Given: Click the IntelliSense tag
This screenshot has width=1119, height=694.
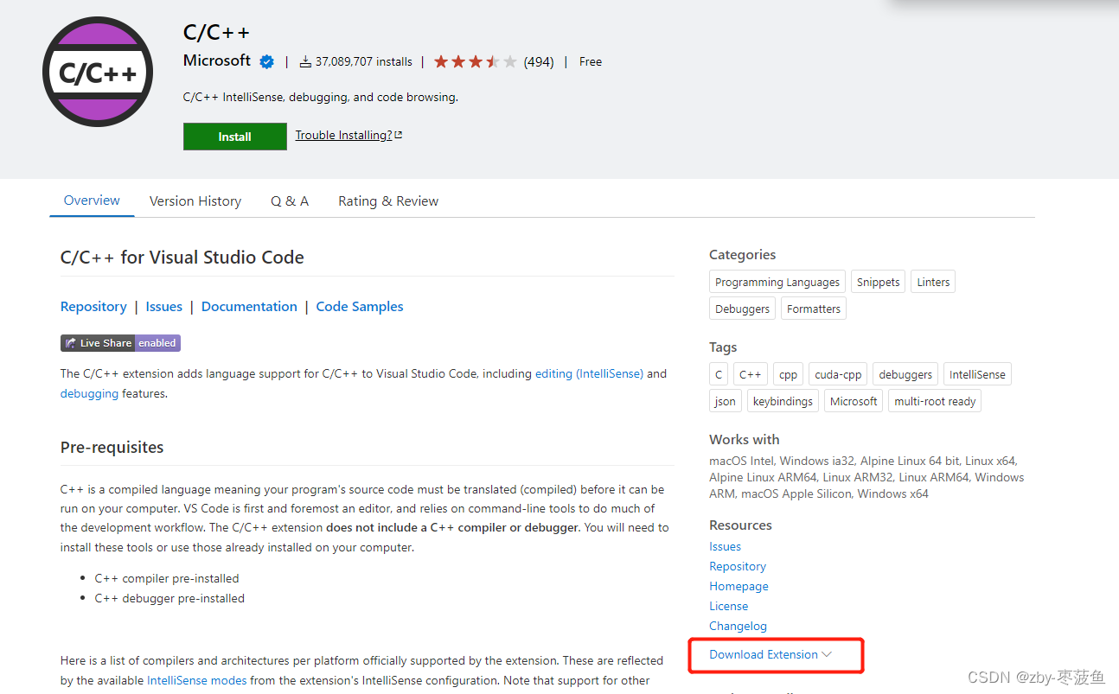Looking at the screenshot, I should 977,374.
